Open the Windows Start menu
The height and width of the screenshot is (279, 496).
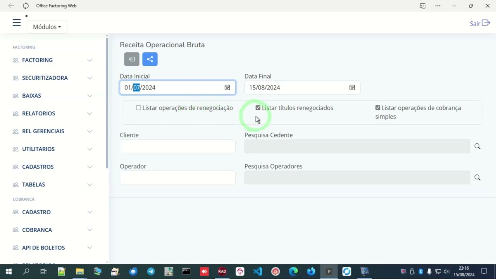point(9,272)
